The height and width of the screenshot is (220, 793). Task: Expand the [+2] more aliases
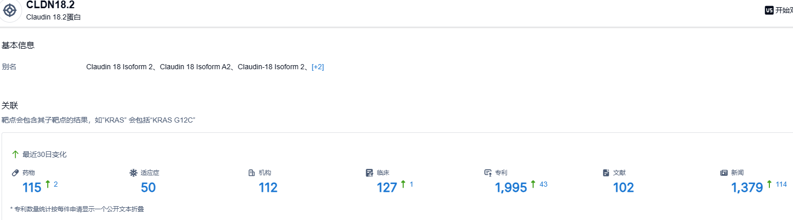tap(317, 67)
